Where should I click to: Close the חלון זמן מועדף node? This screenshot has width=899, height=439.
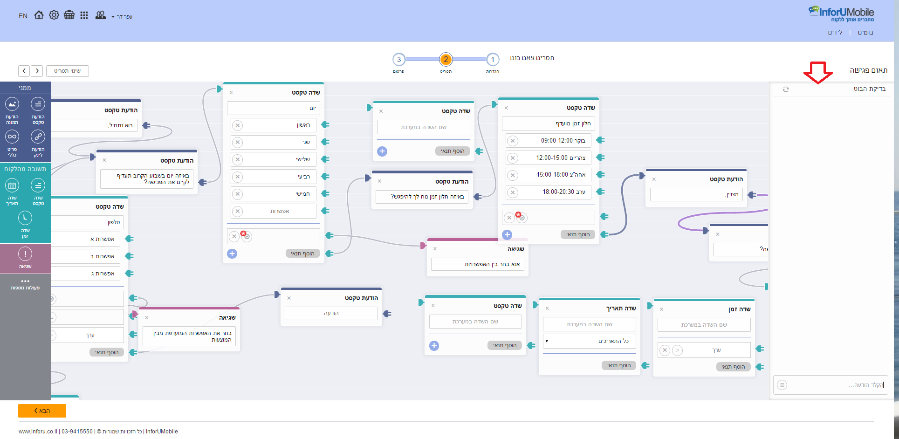click(506, 108)
